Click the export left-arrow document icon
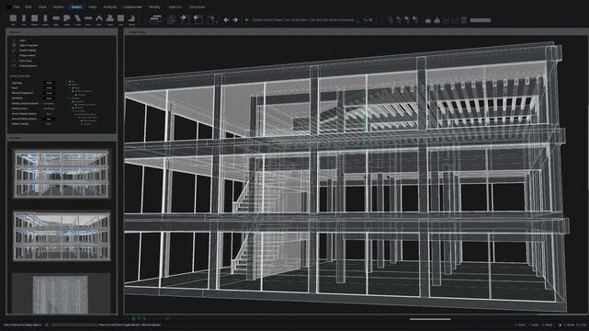 point(198,19)
